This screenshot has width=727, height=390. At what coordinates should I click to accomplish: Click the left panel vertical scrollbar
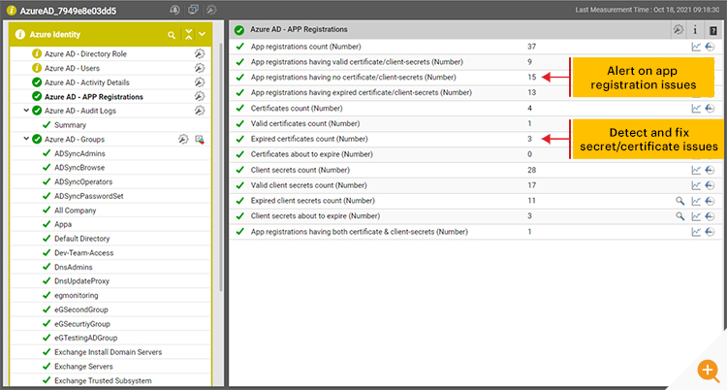(221, 167)
